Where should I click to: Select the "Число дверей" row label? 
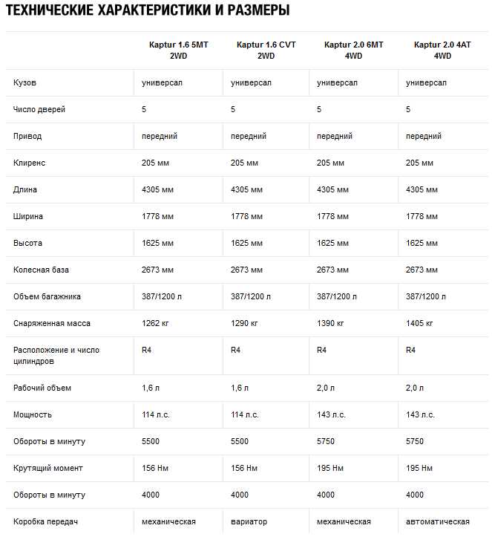39,109
